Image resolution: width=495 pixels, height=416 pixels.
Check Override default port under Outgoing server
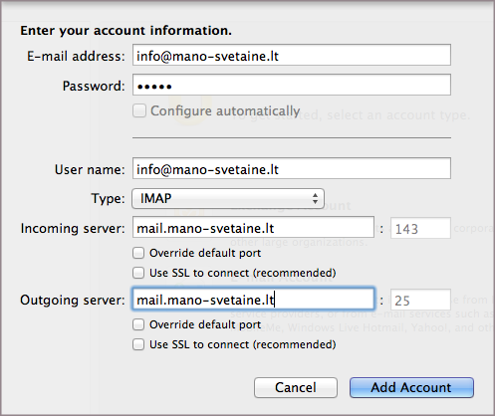[138, 324]
